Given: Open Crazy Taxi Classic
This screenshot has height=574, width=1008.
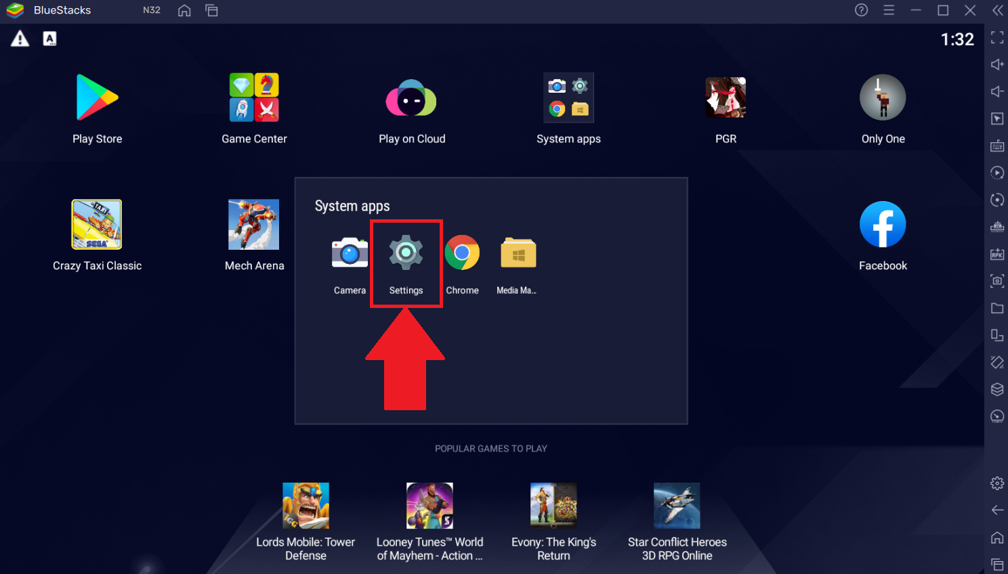Looking at the screenshot, I should [x=97, y=224].
